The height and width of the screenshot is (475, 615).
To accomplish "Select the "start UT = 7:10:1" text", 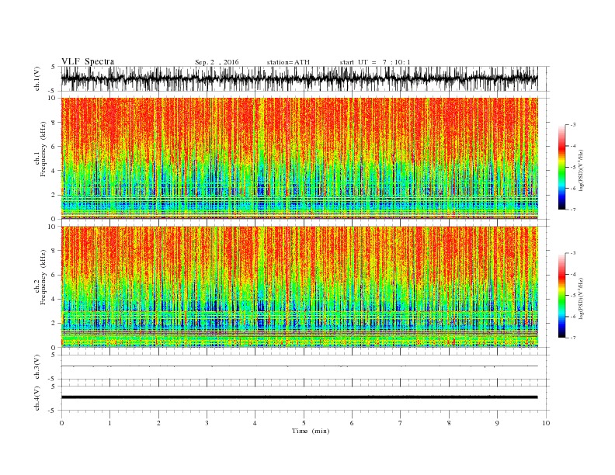I will click(x=375, y=62).
